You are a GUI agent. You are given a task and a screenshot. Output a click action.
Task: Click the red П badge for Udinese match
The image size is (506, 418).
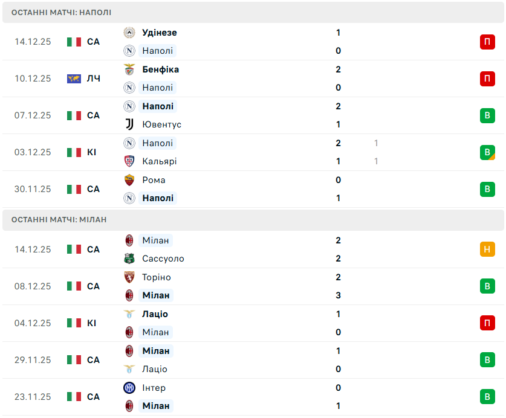click(x=487, y=42)
